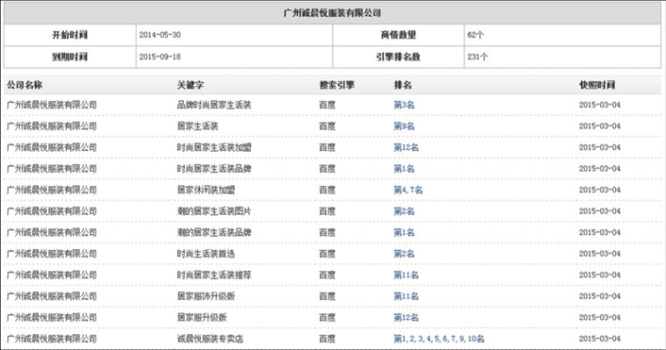Click the 关键字 column header
Image resolution: width=666 pixels, height=350 pixels.
(x=190, y=84)
